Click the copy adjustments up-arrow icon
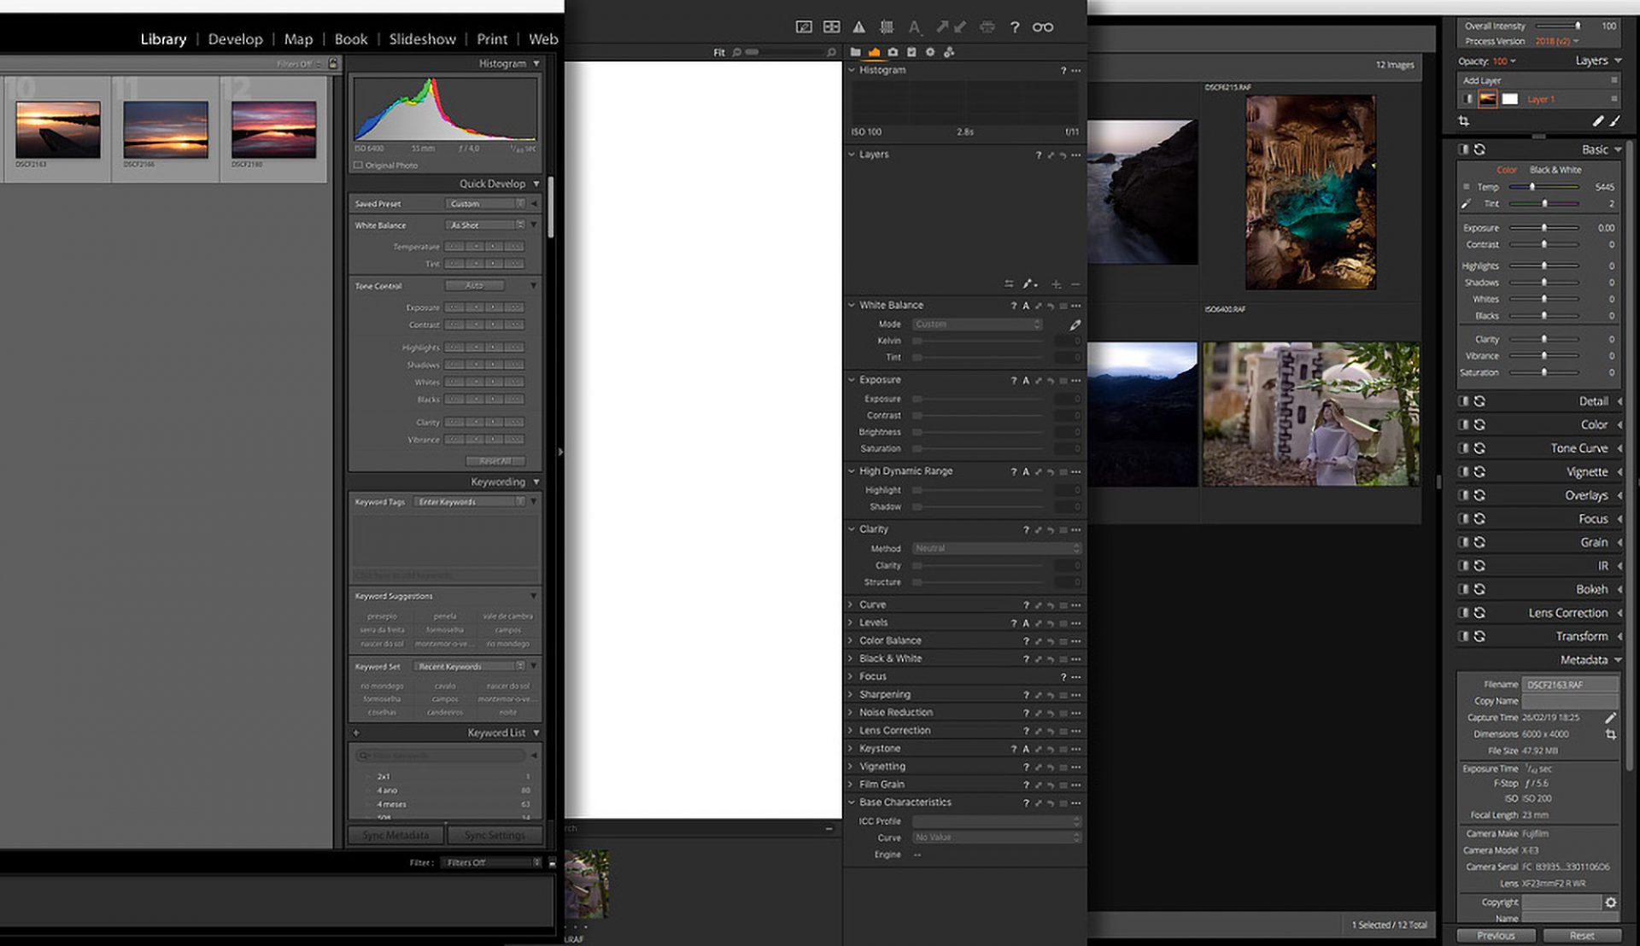This screenshot has width=1640, height=946. pos(942,27)
